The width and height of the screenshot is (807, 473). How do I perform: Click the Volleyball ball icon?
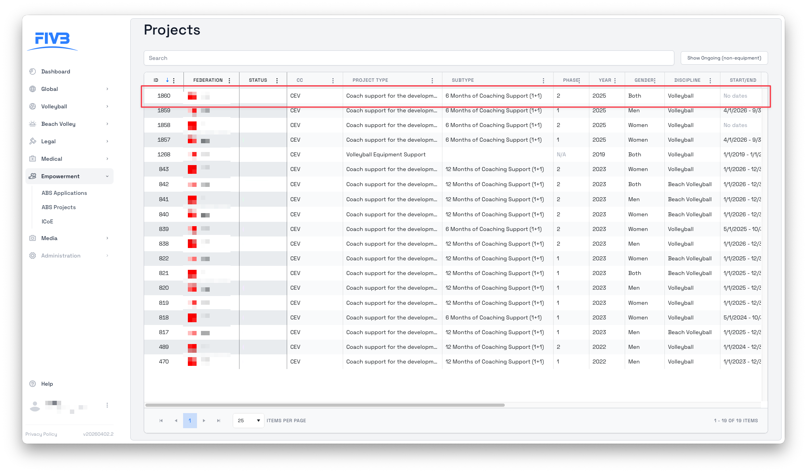(x=33, y=106)
